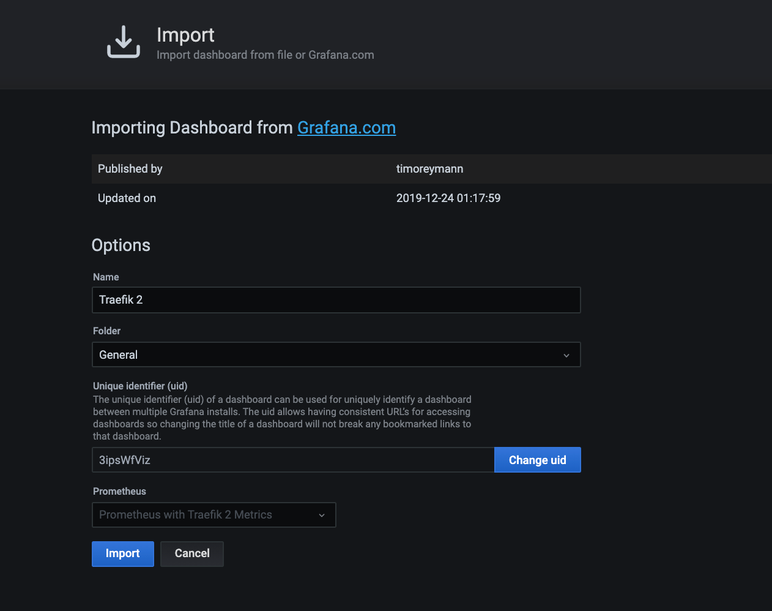
Task: Click the Prometheus field label
Action: (x=119, y=491)
